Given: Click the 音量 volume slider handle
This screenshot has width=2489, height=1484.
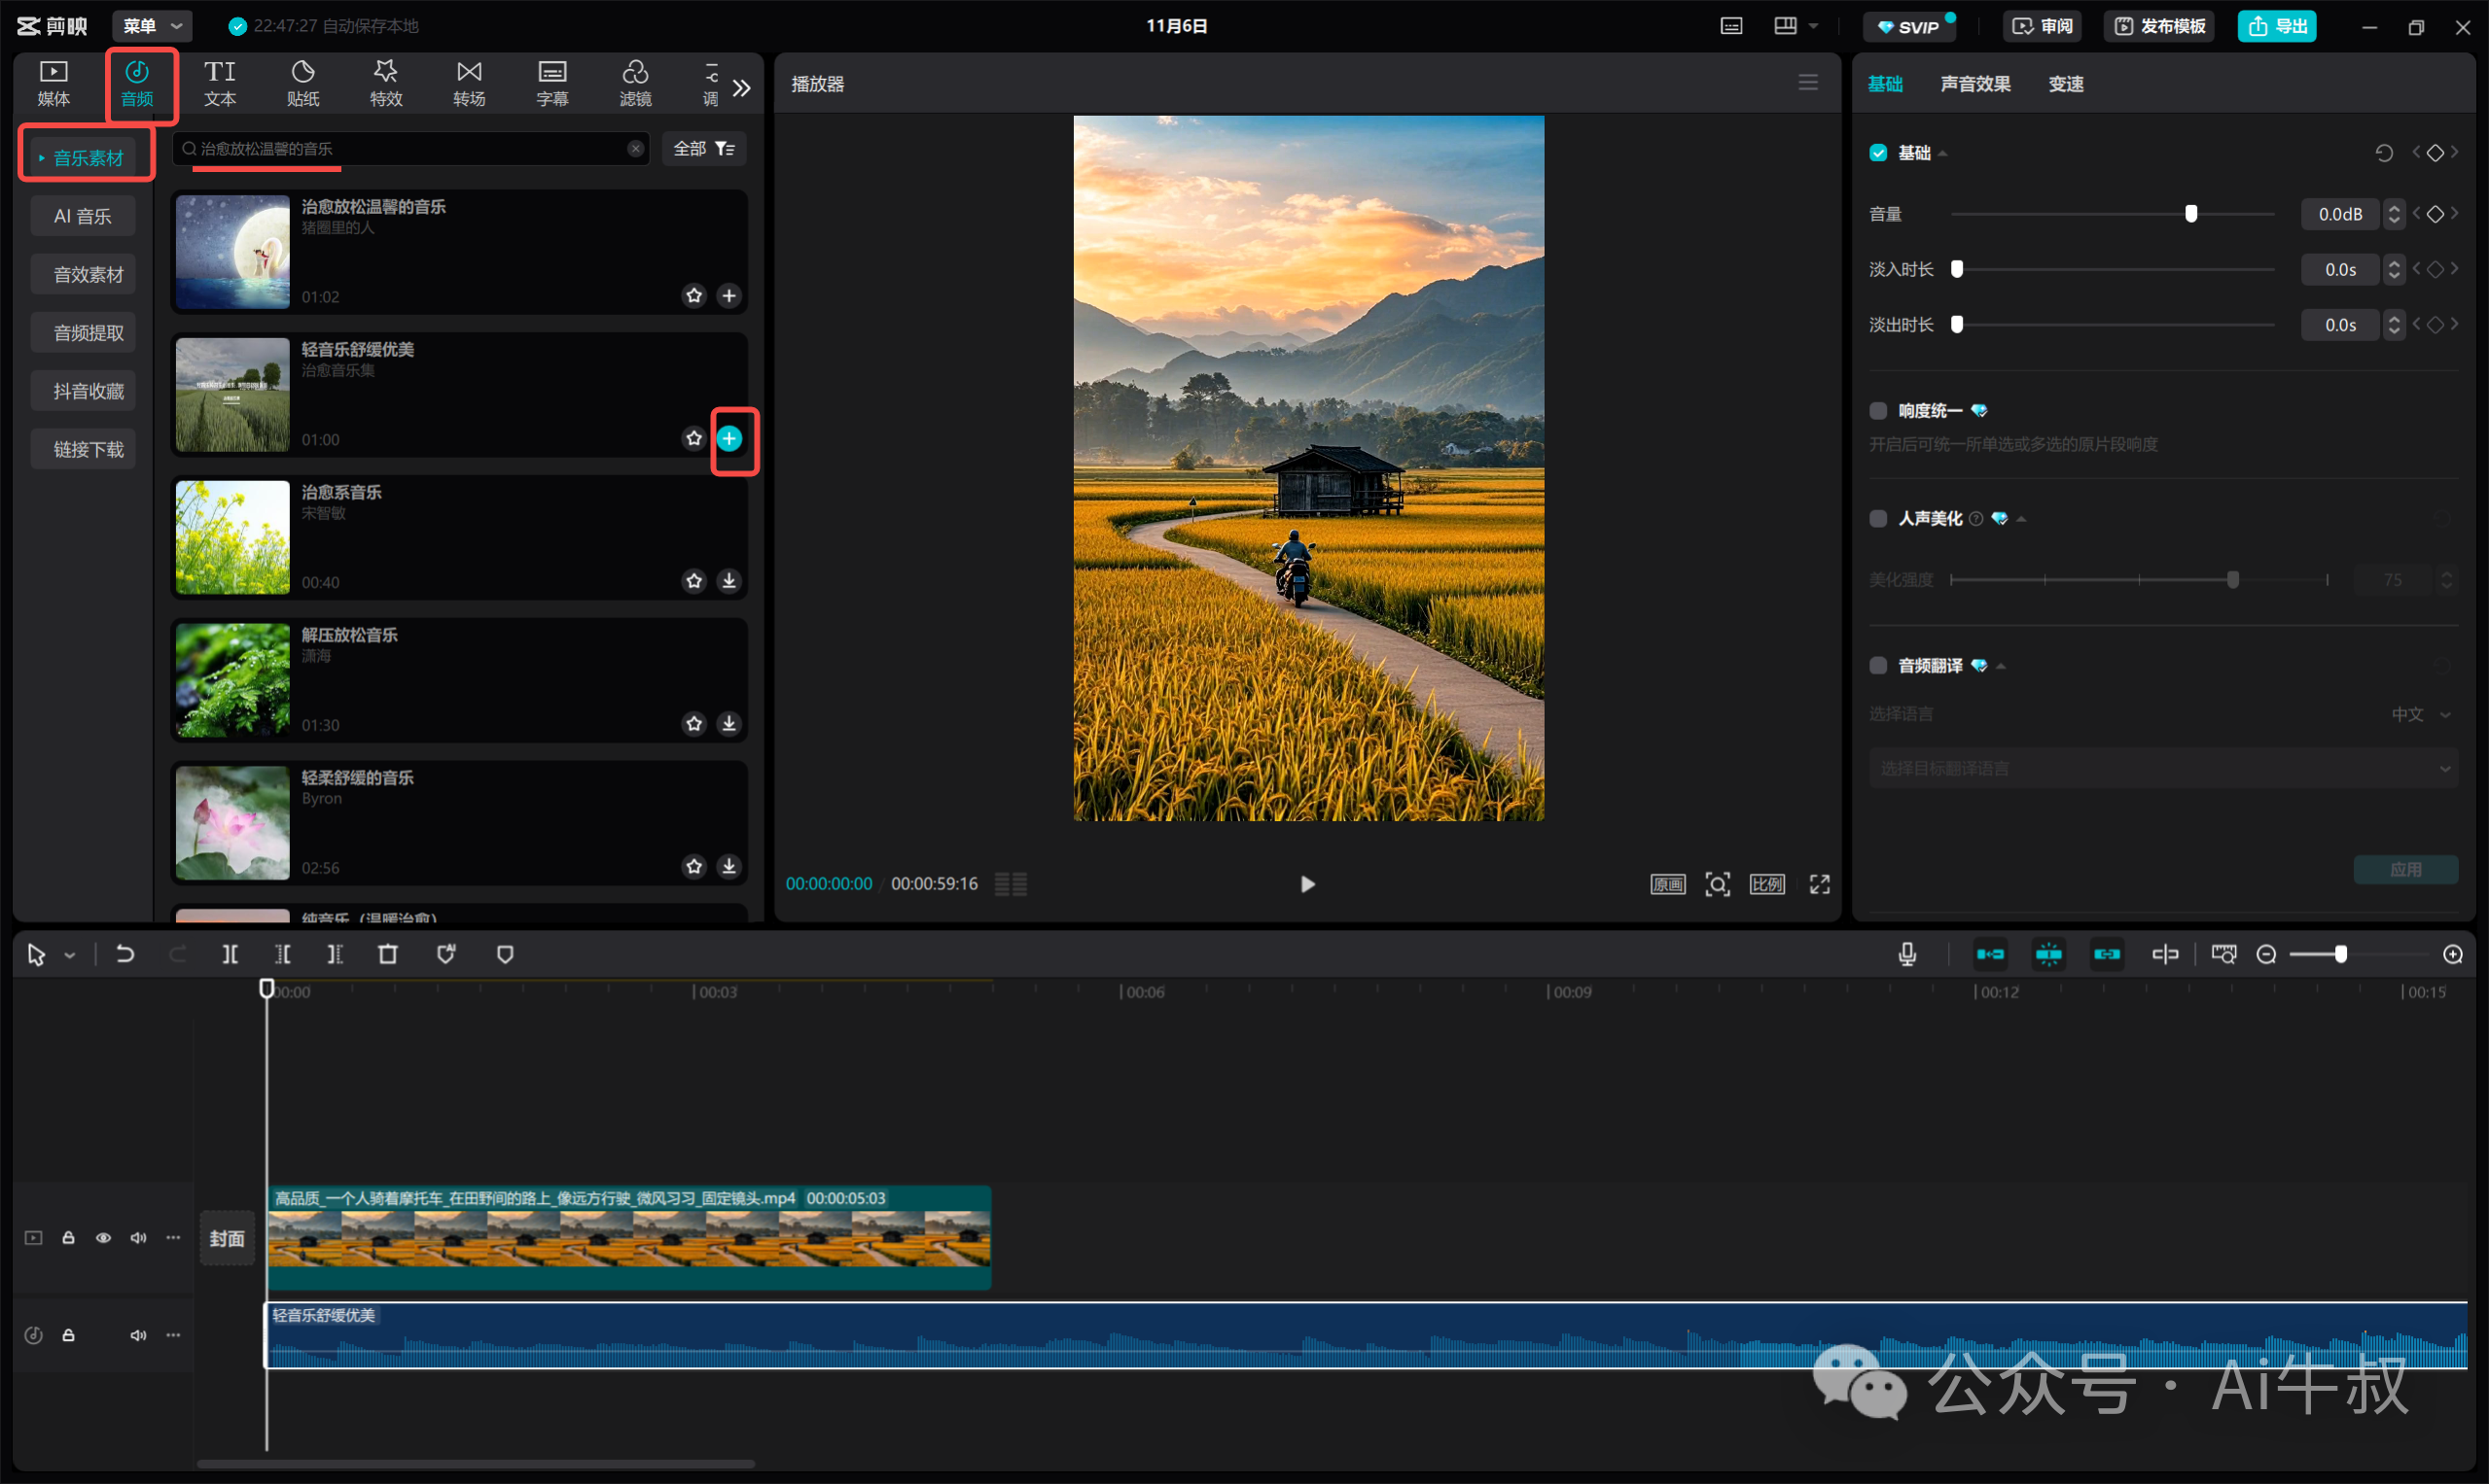Looking at the screenshot, I should pyautogui.click(x=2189, y=214).
